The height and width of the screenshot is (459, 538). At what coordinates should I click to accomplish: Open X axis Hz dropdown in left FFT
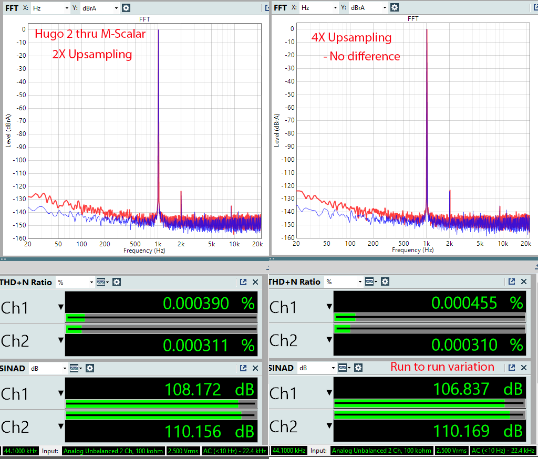pyautogui.click(x=50, y=8)
